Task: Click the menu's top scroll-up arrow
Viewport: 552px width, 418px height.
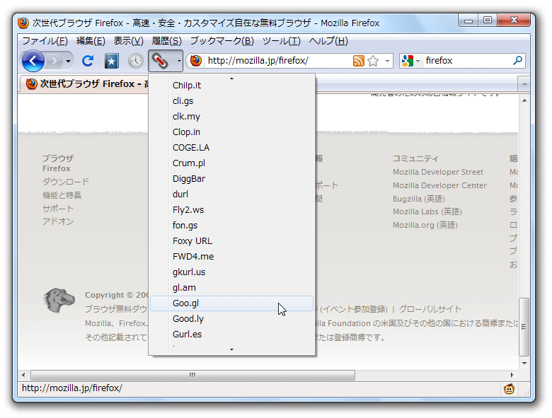Action: (x=231, y=78)
